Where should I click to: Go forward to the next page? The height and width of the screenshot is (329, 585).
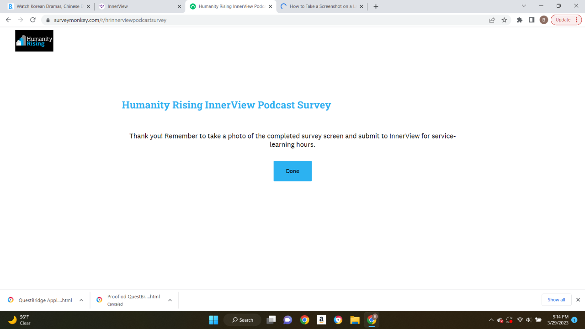[x=20, y=20]
